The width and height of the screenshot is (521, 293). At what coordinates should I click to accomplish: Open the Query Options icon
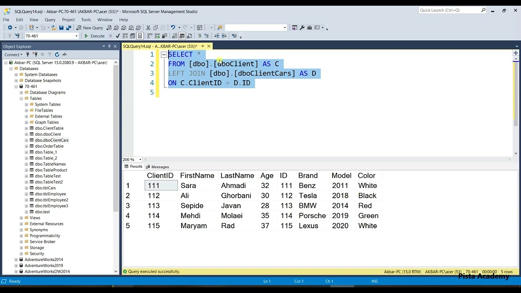132,36
